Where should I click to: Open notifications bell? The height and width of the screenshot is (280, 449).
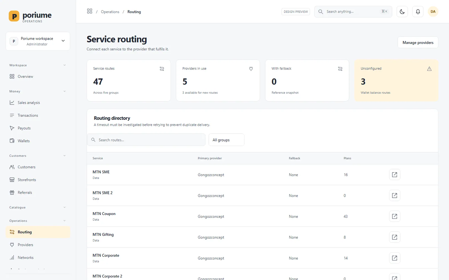418,11
